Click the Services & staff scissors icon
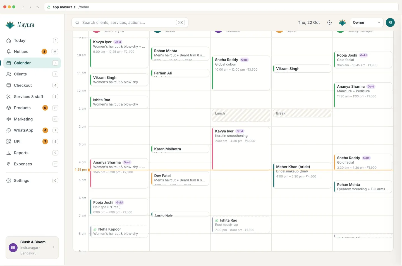This screenshot has width=402, height=266. pyautogui.click(x=9, y=97)
